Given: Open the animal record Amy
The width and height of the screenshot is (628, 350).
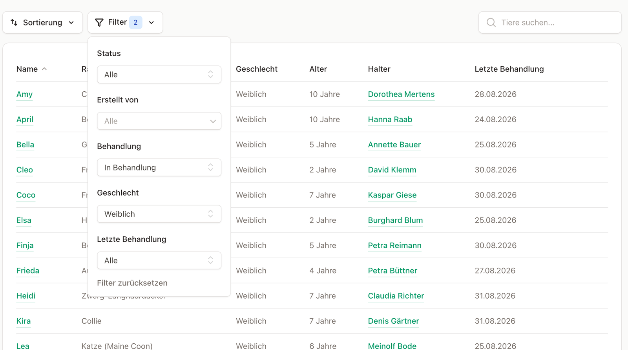Looking at the screenshot, I should (24, 94).
